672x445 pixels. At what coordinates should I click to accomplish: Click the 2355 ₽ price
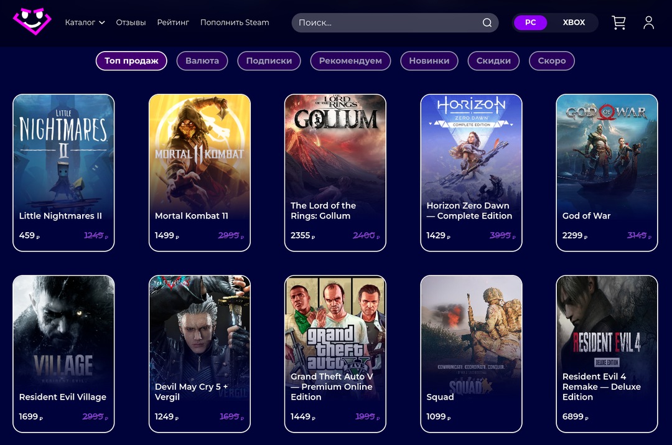tap(302, 235)
